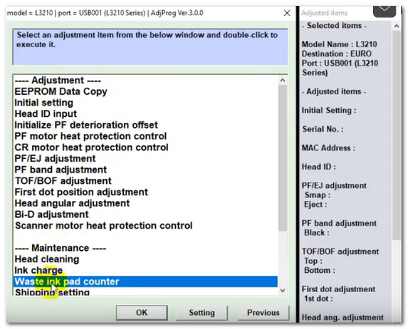Select EEPROM Data Copy in list
Image resolution: width=408 pixels, height=329 pixels.
pos(61,92)
